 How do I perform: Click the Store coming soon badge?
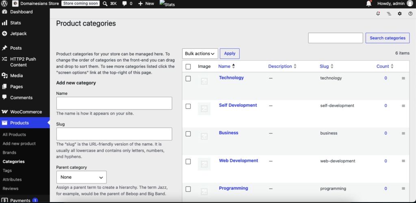click(81, 4)
